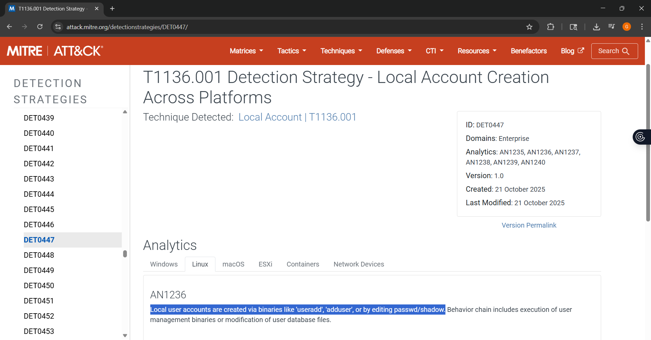
Task: Open DET0448 in the sidebar
Action: (39, 255)
